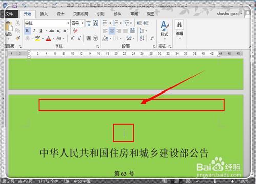Apply the red font color
Image resolution: width=256 pixels, height=184 pixels.
coord(49,38)
